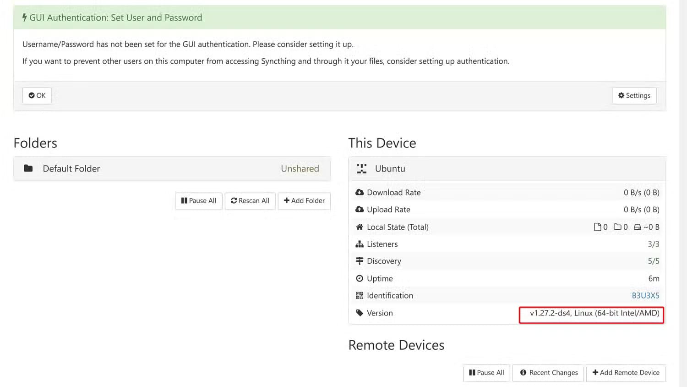Click the Local State home icon
Viewport: 687px width, 387px height.
tap(360, 227)
